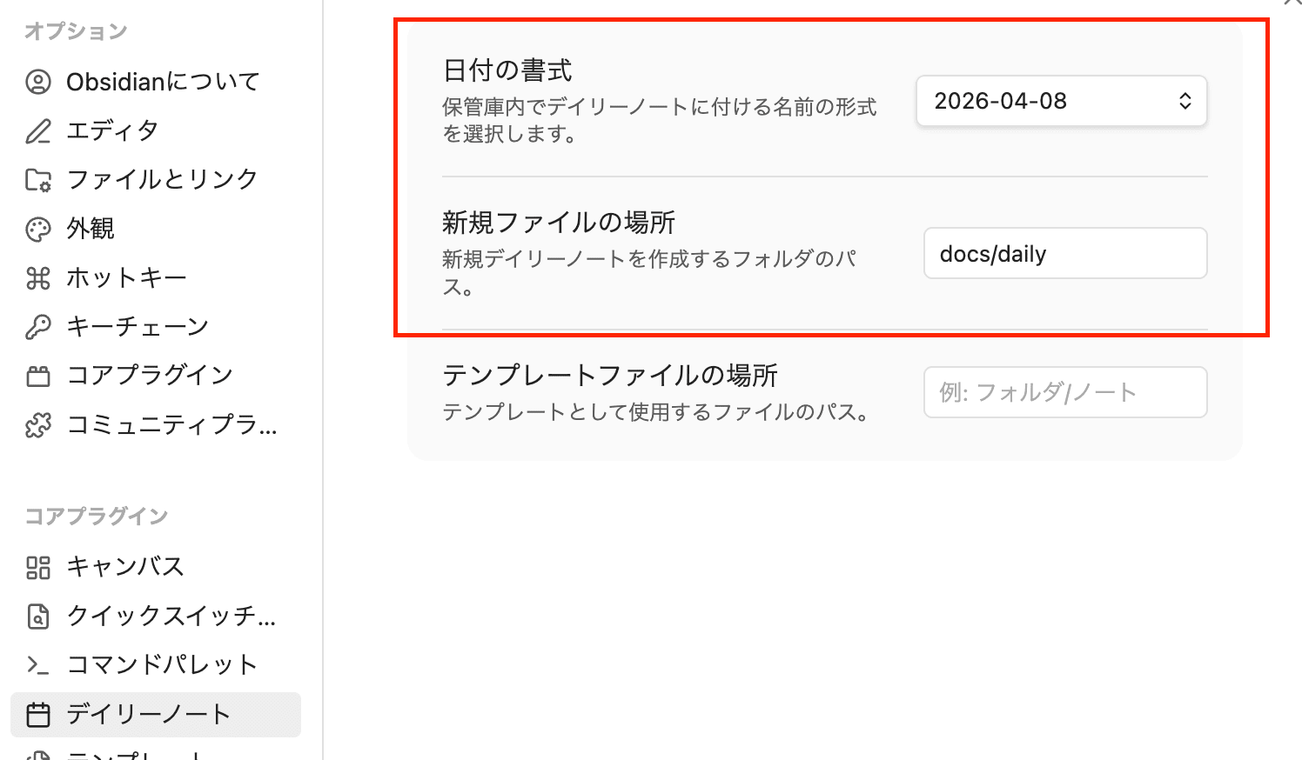This screenshot has width=1302, height=760.
Task: Select the ホットキー command icon
Action: click(x=38, y=277)
